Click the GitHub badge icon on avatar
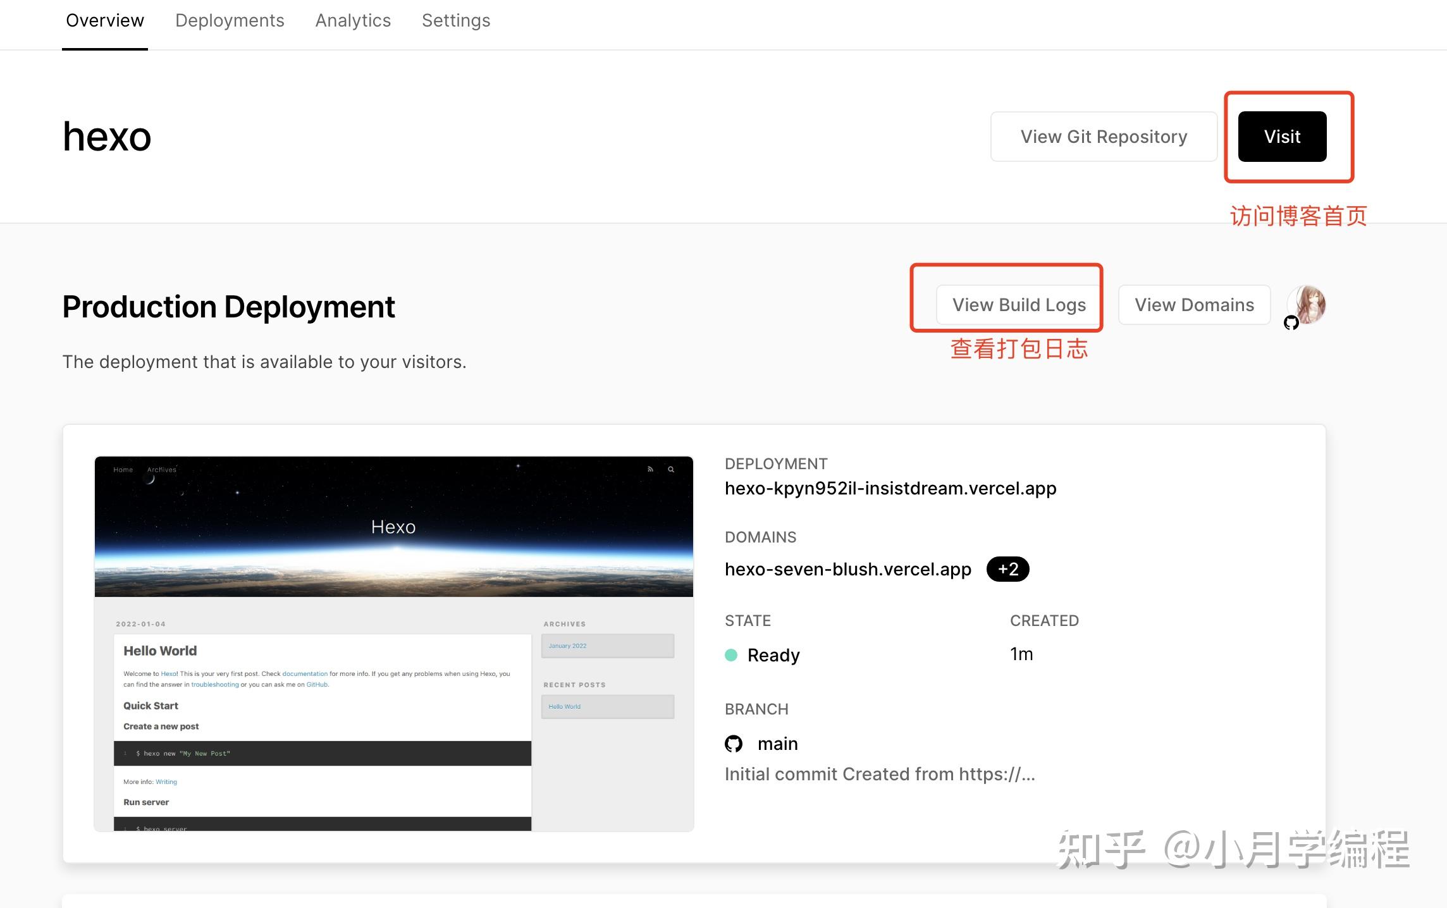The width and height of the screenshot is (1447, 908). 1291,323
